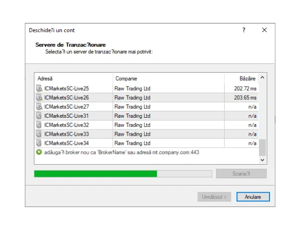Click the green plus add-broker icon
This screenshot has width=300, height=230.
pyautogui.click(x=39, y=152)
